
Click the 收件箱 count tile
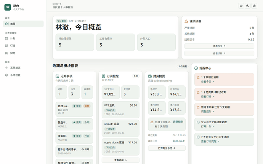tap(87, 92)
